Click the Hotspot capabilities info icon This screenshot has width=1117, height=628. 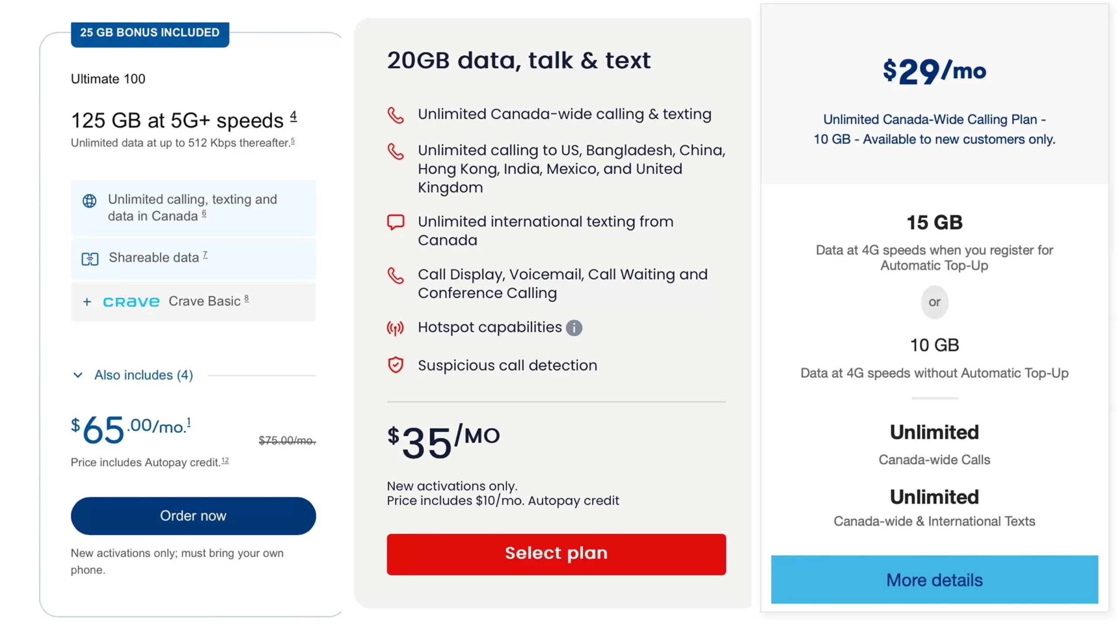click(x=573, y=327)
